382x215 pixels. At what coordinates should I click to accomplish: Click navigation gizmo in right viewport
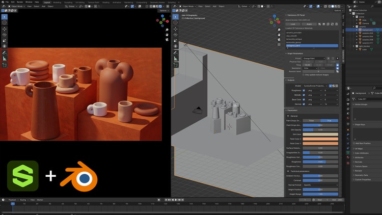[275, 20]
